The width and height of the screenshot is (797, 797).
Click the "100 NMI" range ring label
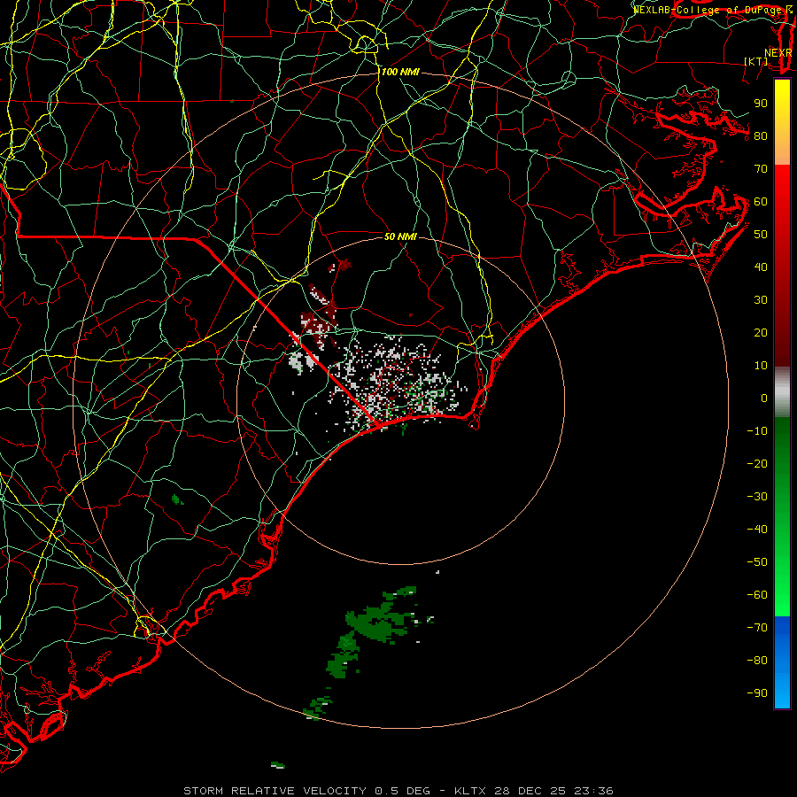pyautogui.click(x=400, y=73)
